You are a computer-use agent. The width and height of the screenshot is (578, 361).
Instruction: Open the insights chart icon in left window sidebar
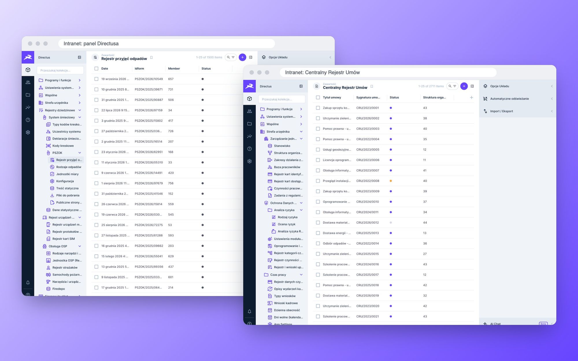[x=28, y=107]
